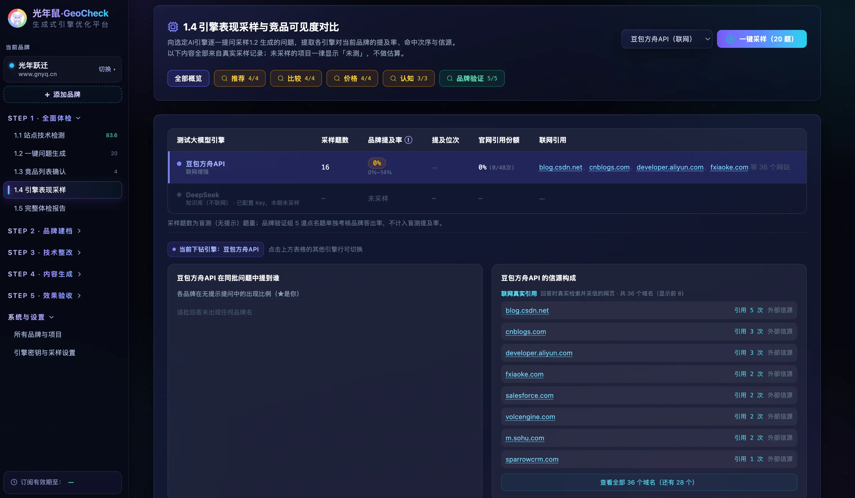The image size is (855, 498).
Task: Open 引擎密钥与采样设置 page
Action: tap(63, 353)
